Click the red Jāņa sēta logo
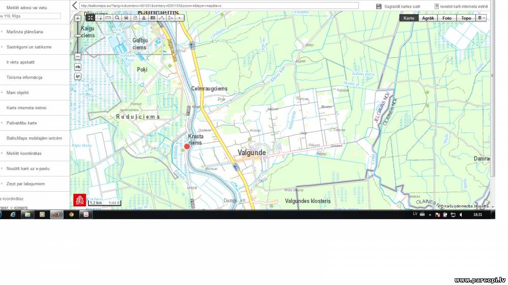Image resolution: width=508 pixels, height=285 pixels. [x=80, y=200]
